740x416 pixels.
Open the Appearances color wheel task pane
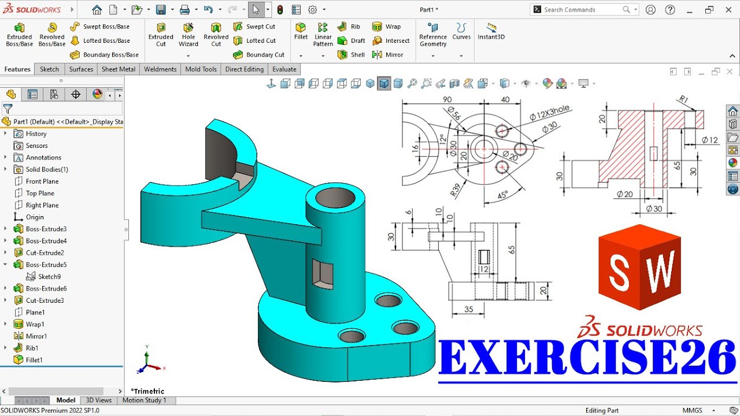[732, 163]
